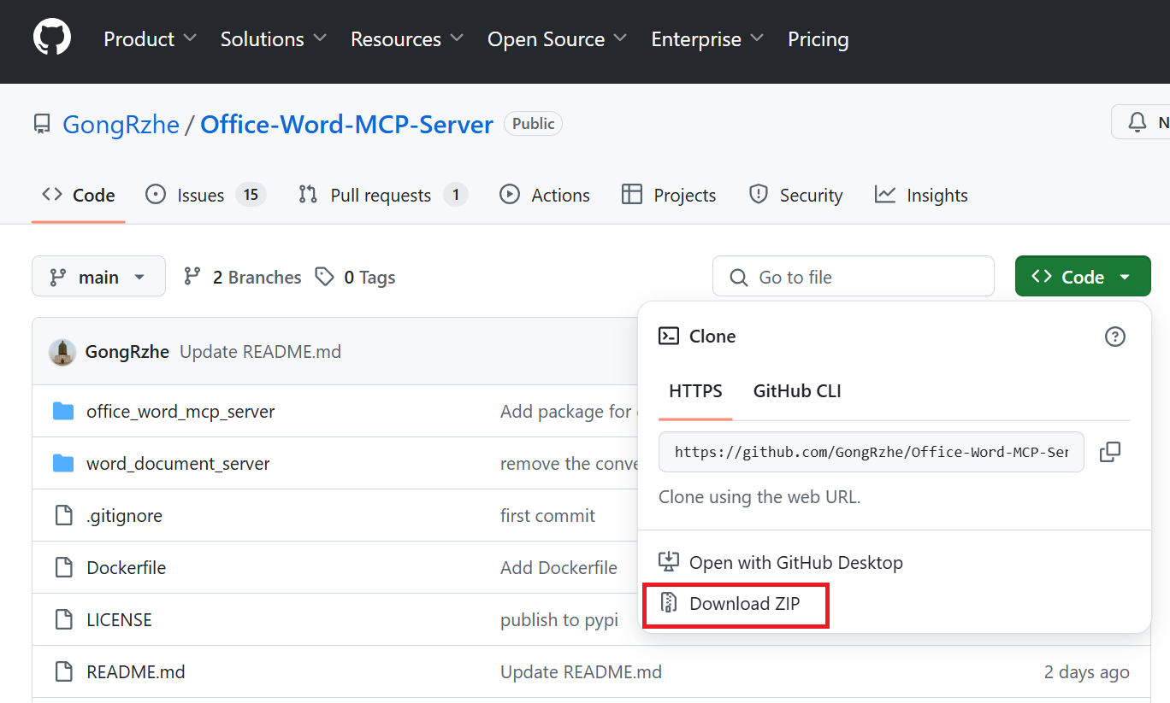The width and height of the screenshot is (1170, 703).
Task: Click the Go to file search field
Action: (854, 277)
